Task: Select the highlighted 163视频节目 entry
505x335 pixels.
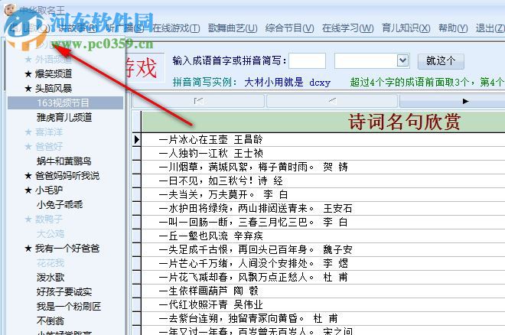Action: coord(65,102)
